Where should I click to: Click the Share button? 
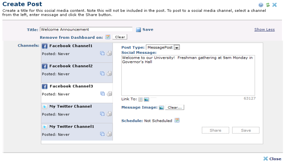(215, 130)
